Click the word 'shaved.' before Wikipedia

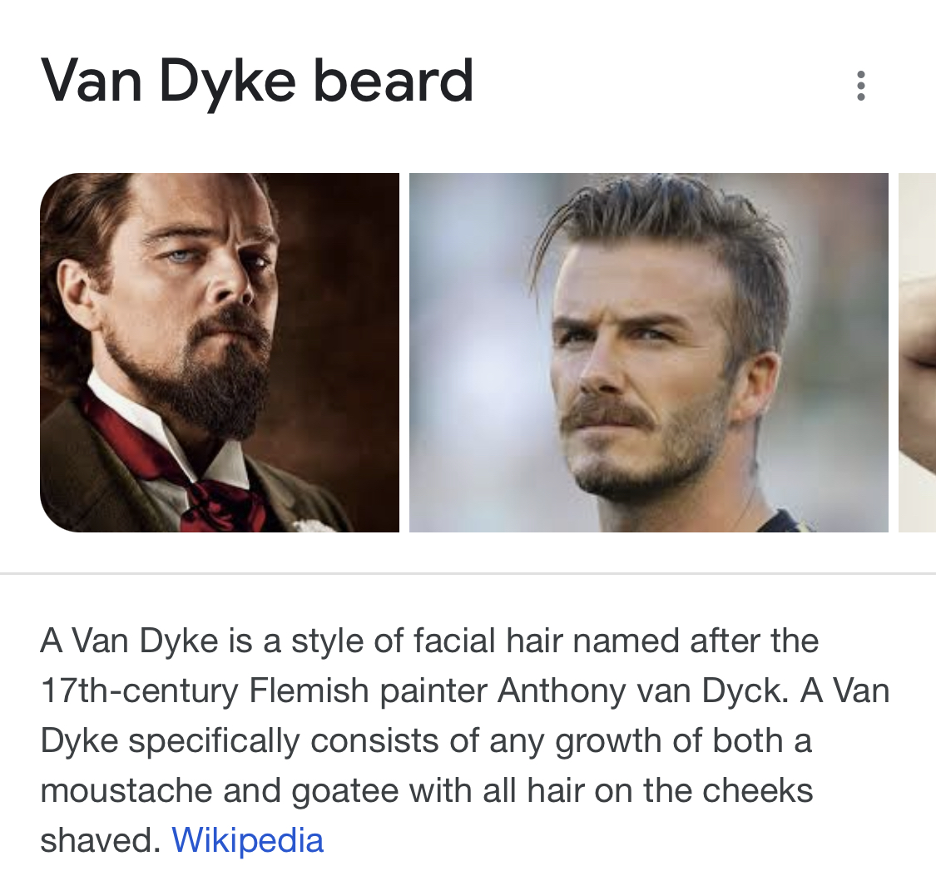pyautogui.click(x=100, y=840)
